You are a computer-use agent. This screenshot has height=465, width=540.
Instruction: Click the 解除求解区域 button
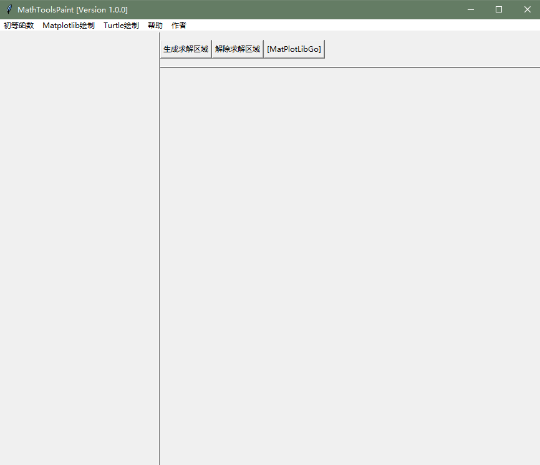238,49
